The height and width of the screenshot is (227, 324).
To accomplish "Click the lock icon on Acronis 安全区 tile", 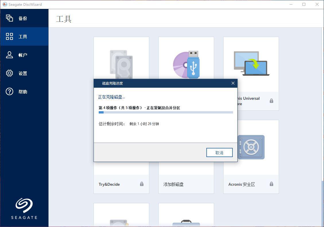I will (271, 184).
